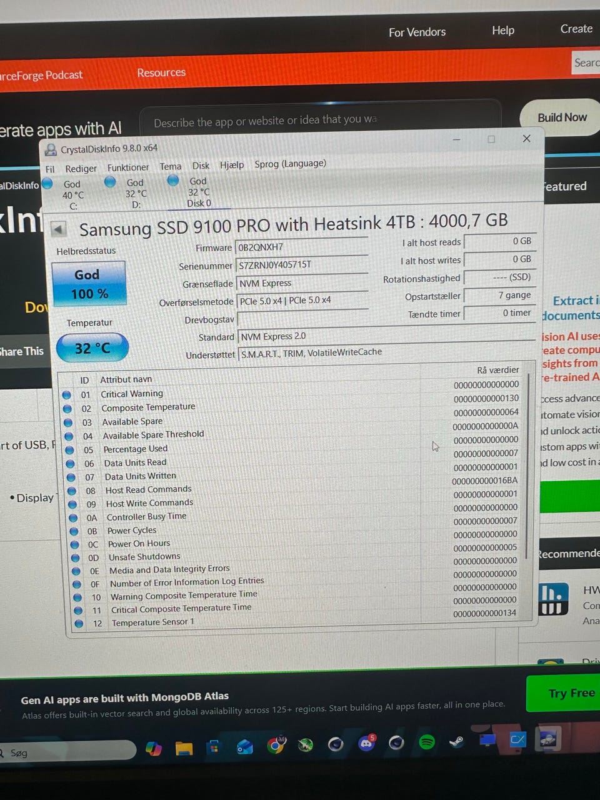Screen dimensions: 600x800
Task: Open the Disk menu
Action: tap(201, 166)
